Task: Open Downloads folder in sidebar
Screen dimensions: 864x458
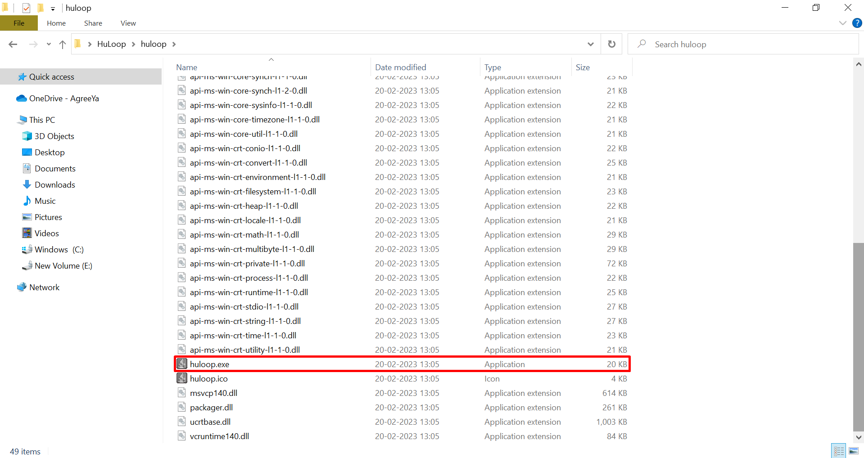Action: point(54,185)
